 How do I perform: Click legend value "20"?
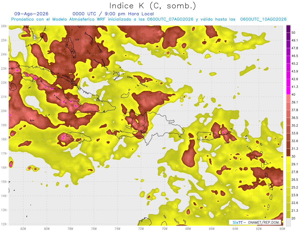click(x=294, y=218)
